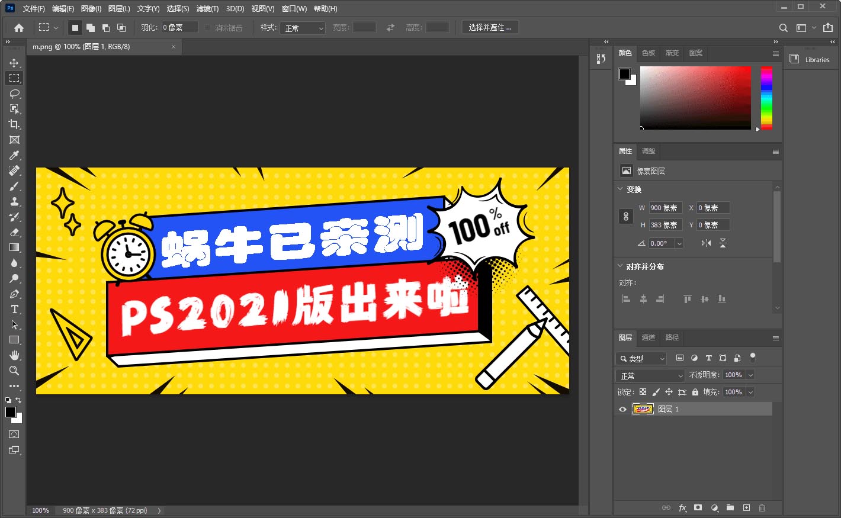841x518 pixels.
Task: Select the Move tool
Action: coord(15,62)
